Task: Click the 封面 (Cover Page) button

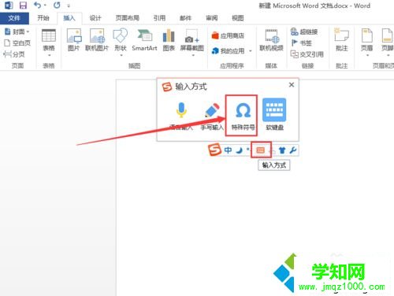Action: (17, 31)
